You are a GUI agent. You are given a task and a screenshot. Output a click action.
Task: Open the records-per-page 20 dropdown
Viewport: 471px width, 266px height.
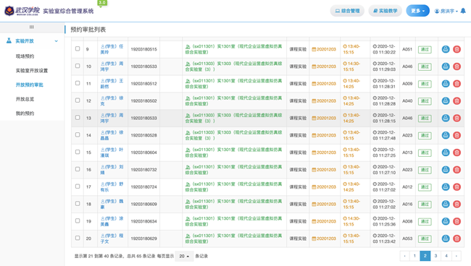click(x=184, y=256)
